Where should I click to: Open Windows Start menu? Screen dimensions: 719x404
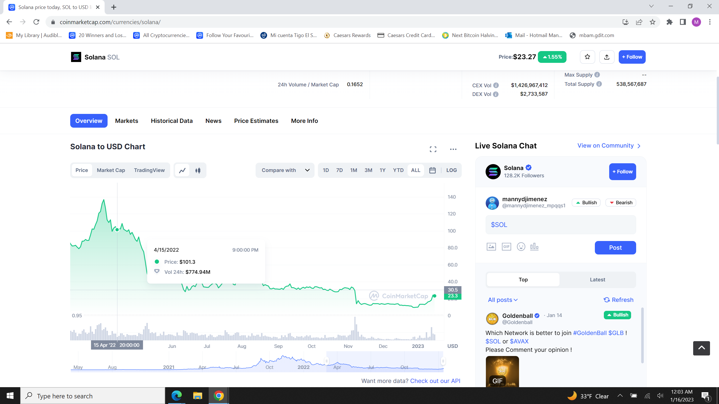click(x=10, y=396)
